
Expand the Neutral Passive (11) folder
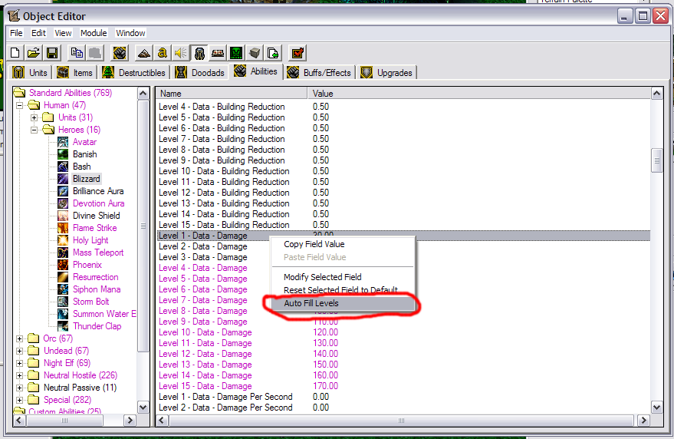(x=19, y=388)
